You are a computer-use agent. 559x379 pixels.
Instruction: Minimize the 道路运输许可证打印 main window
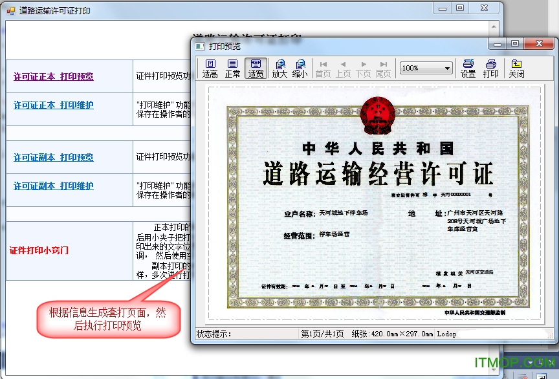442,8
